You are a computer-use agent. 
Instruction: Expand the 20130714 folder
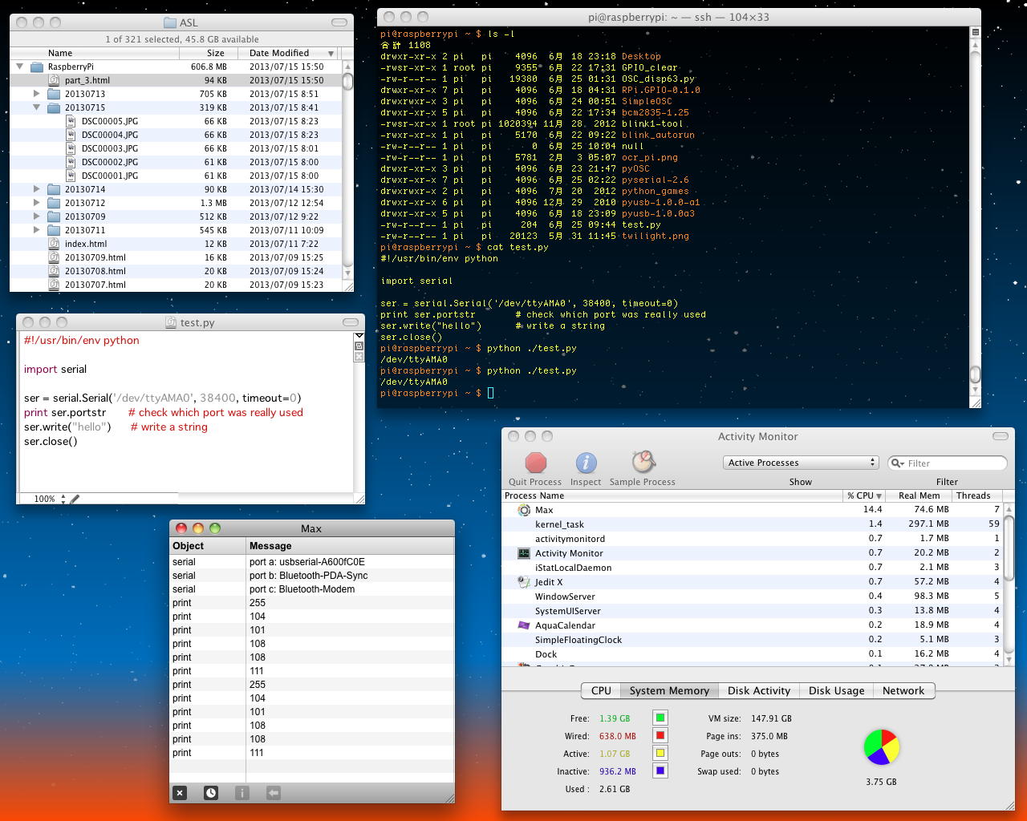[36, 189]
